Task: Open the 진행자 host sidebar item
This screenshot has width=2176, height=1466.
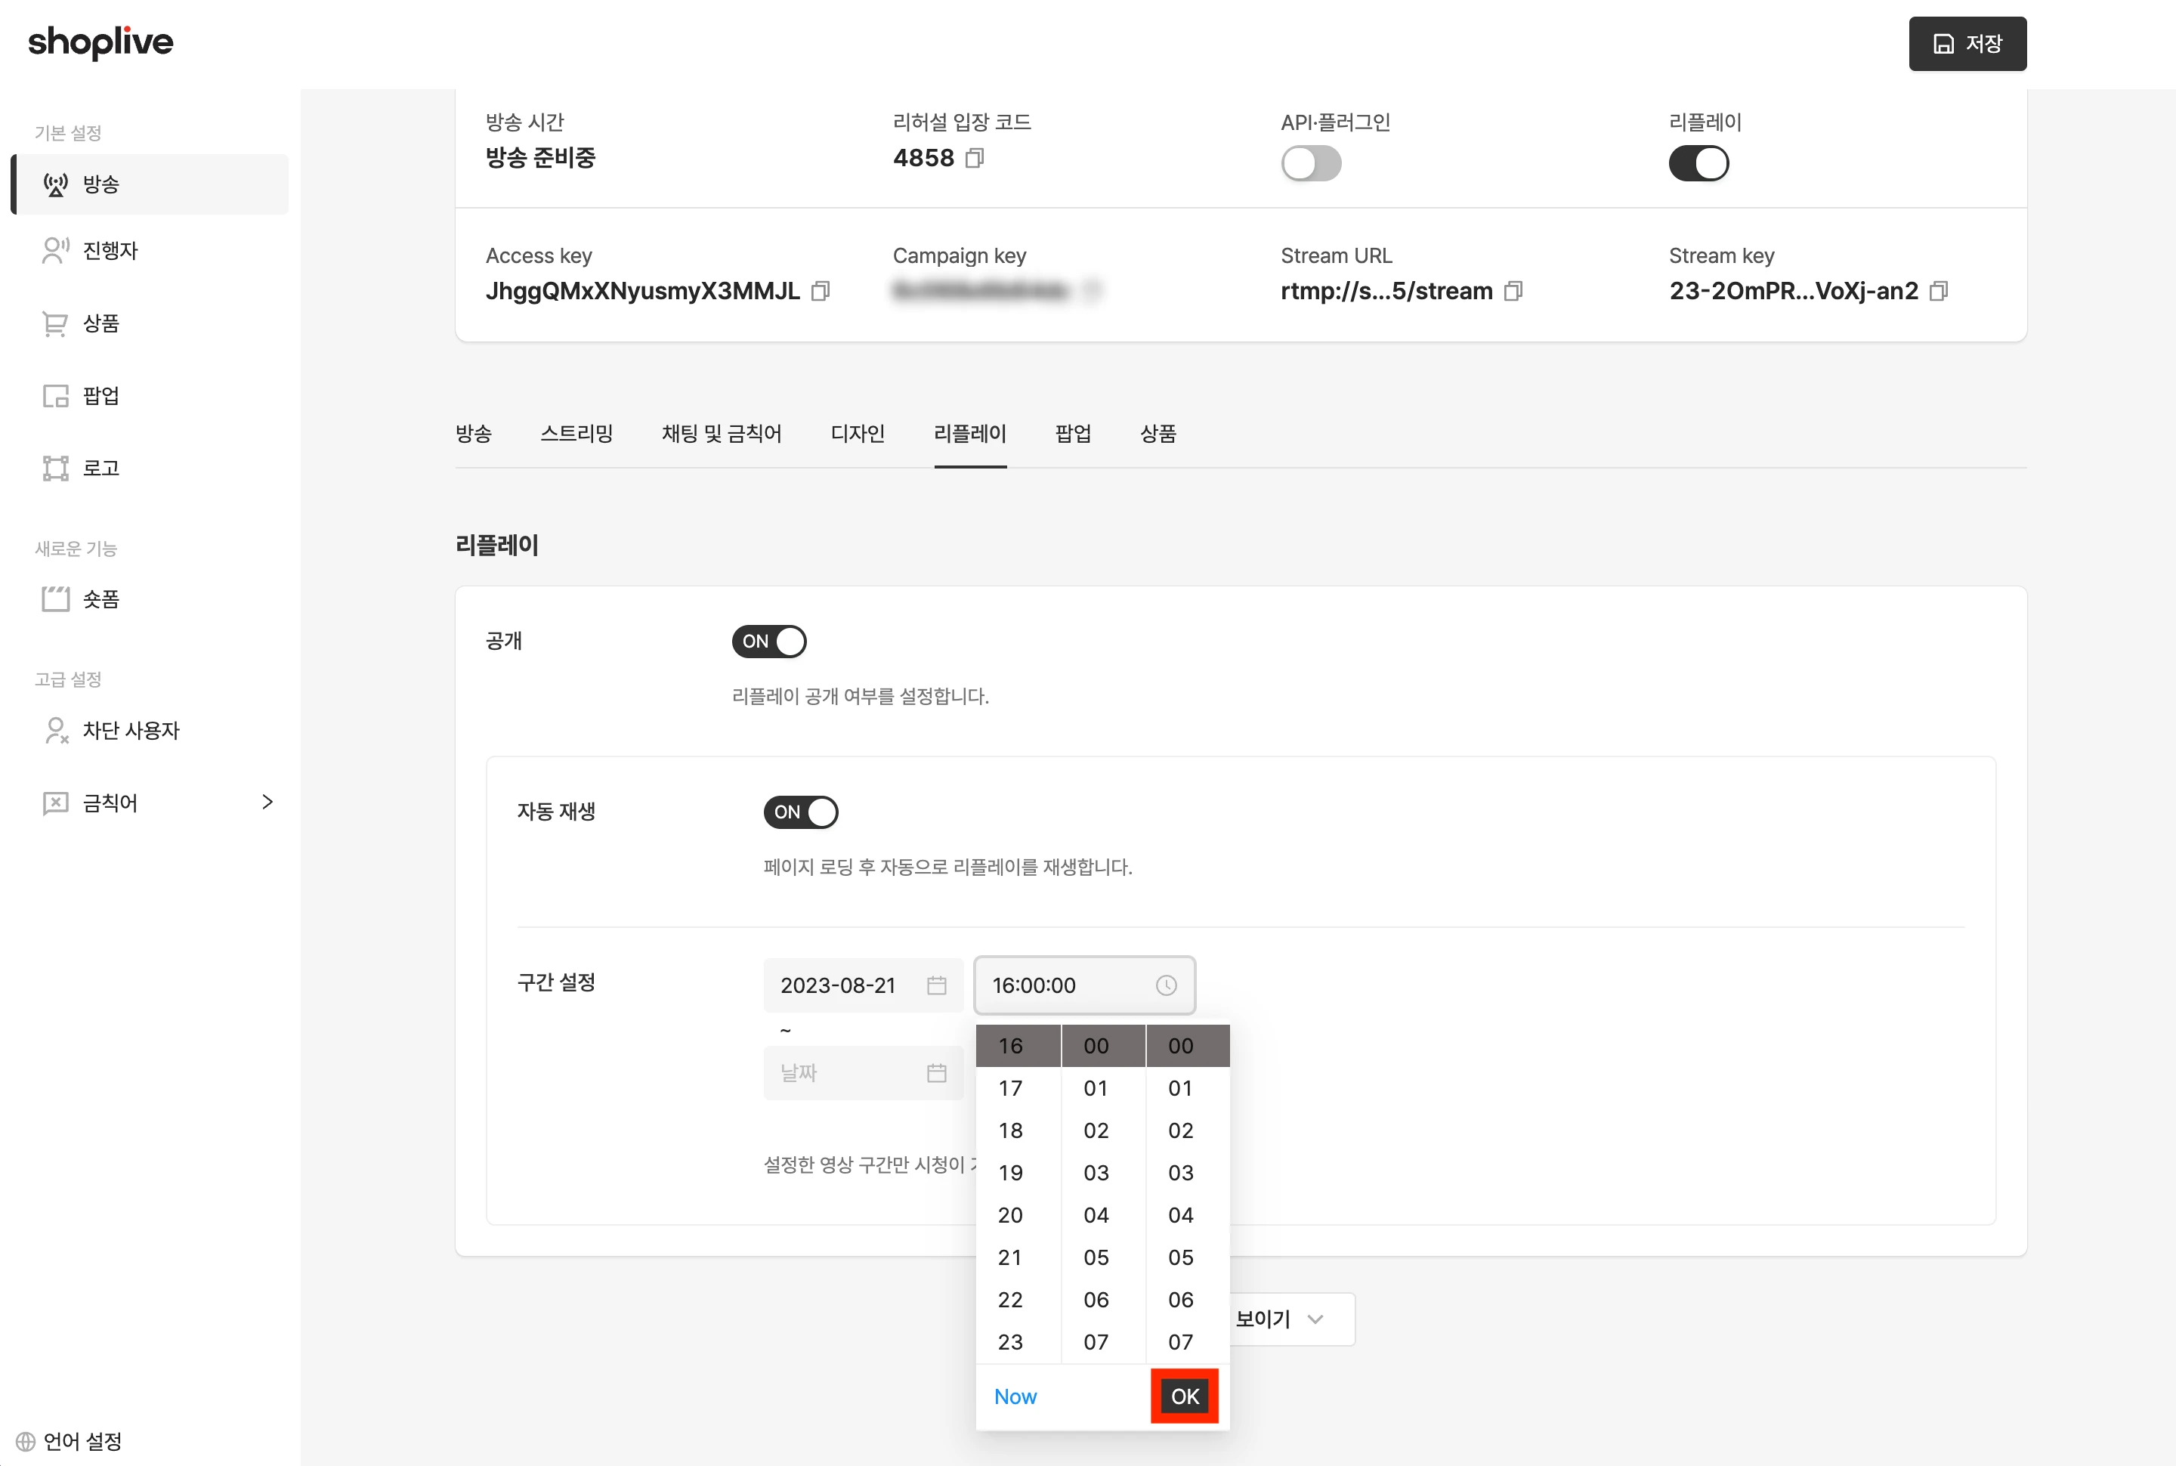Action: pyautogui.click(x=150, y=251)
